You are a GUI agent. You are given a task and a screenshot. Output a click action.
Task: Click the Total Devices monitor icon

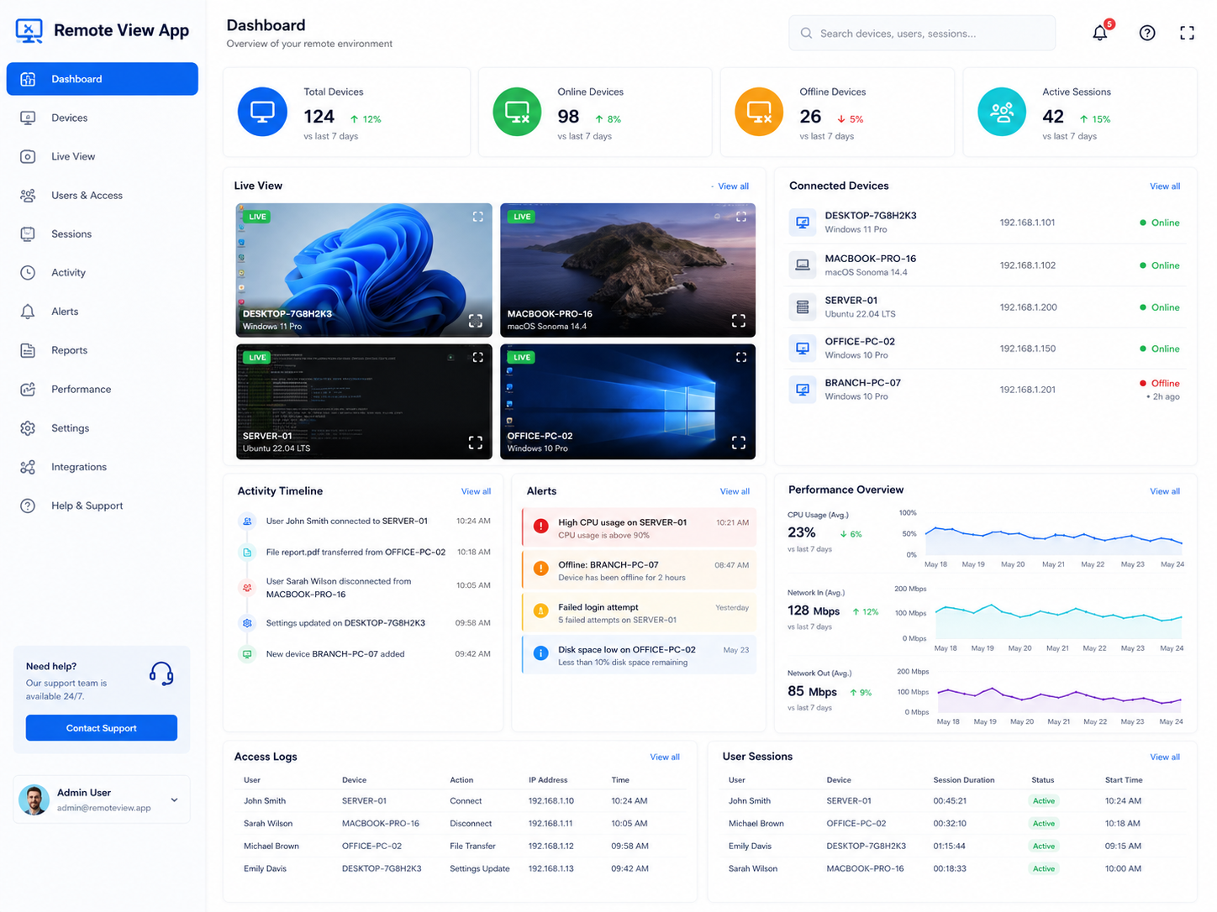pos(262,112)
